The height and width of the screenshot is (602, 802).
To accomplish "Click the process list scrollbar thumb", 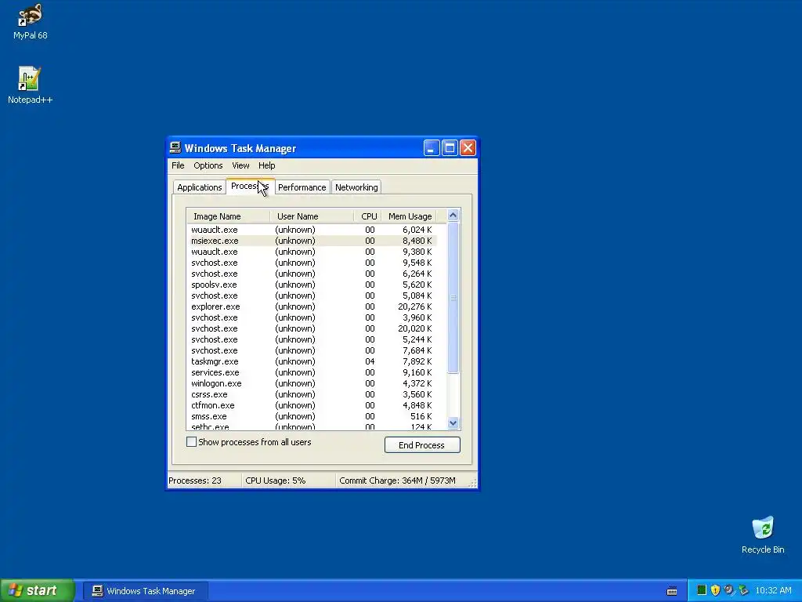I will click(453, 297).
